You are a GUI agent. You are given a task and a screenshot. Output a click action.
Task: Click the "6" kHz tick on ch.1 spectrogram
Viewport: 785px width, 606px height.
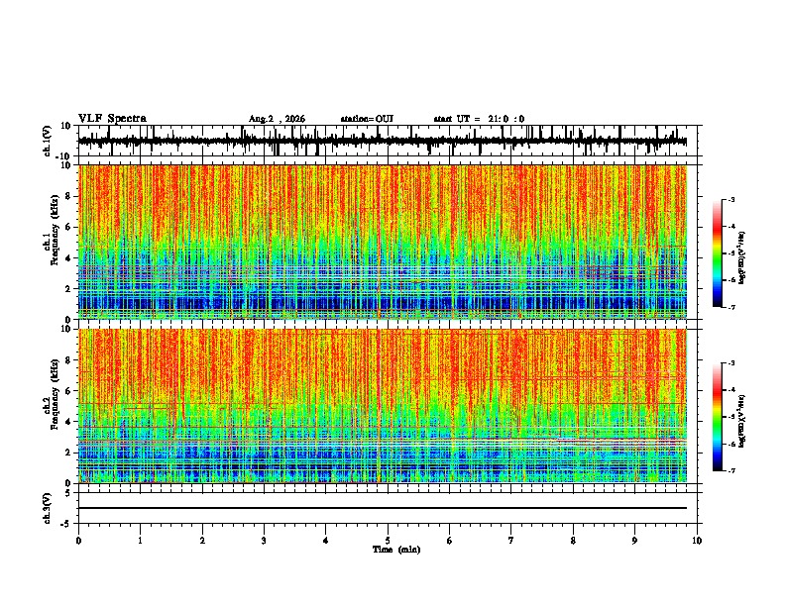coord(68,227)
